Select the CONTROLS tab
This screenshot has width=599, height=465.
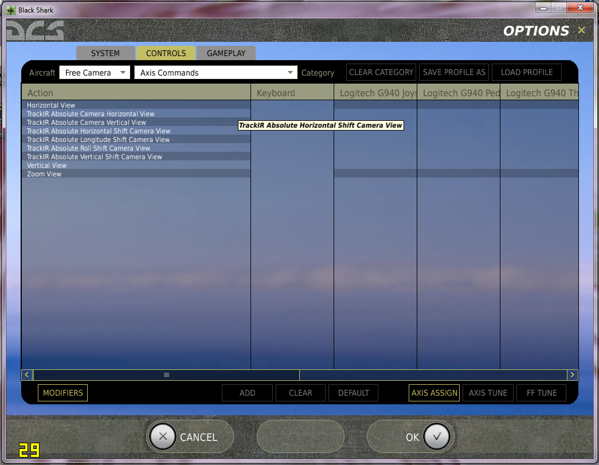[166, 53]
